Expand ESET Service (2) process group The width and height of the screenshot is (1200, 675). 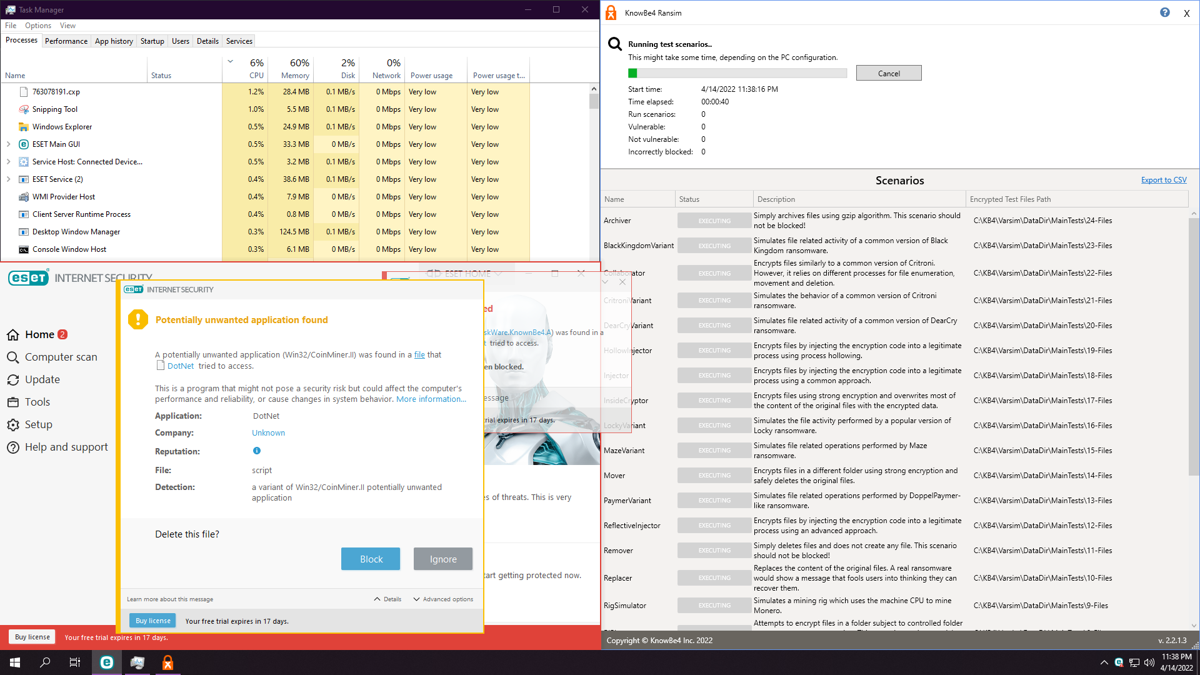pos(9,179)
